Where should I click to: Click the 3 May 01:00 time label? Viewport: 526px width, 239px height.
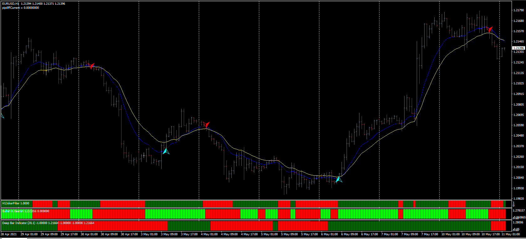coord(149,234)
